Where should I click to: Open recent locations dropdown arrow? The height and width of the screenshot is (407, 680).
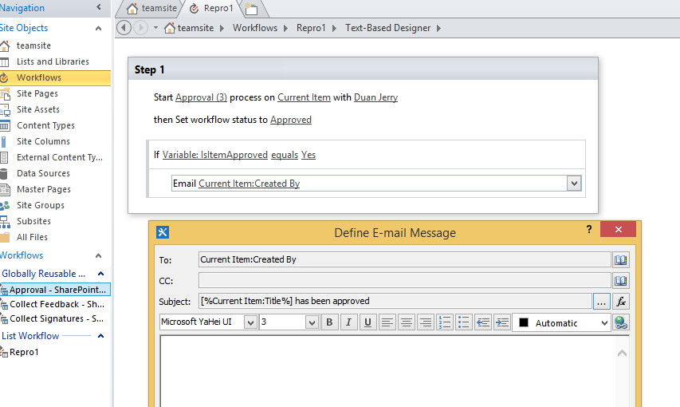155,28
